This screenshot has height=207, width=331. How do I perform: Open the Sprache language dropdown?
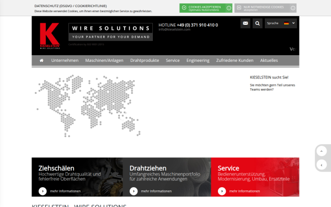[x=281, y=23]
